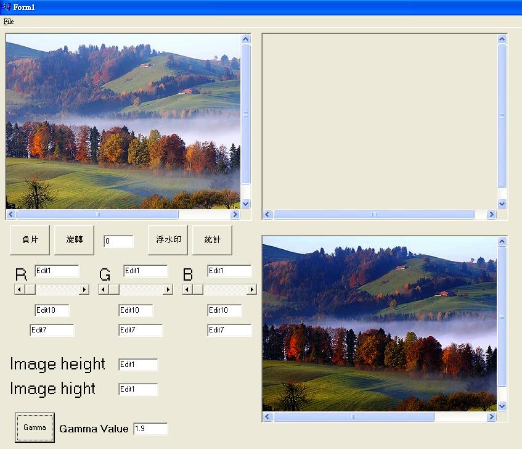Click the 旋轉 (rotate) button
This screenshot has height=449, width=522.
74,240
